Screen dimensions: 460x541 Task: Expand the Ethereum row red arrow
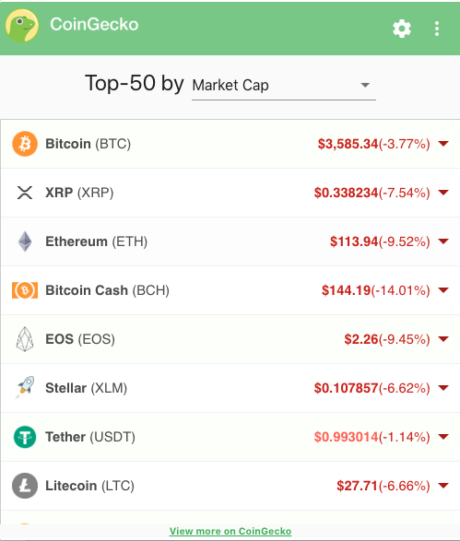(443, 241)
